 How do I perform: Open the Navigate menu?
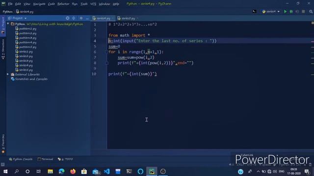coord(39,4)
